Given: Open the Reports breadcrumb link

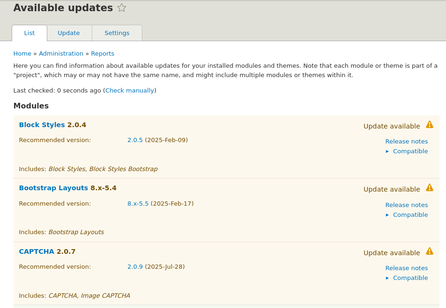Looking at the screenshot, I should (x=102, y=54).
